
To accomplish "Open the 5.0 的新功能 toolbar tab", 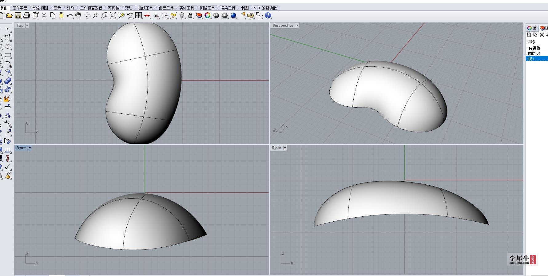I will [265, 8].
